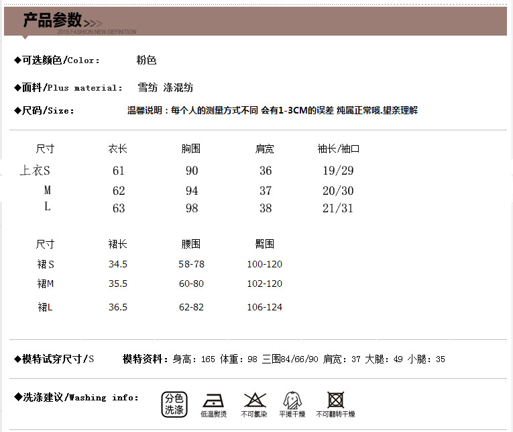Click the 产品参数 header title
Screen dimensions: 513x432
click(52, 20)
